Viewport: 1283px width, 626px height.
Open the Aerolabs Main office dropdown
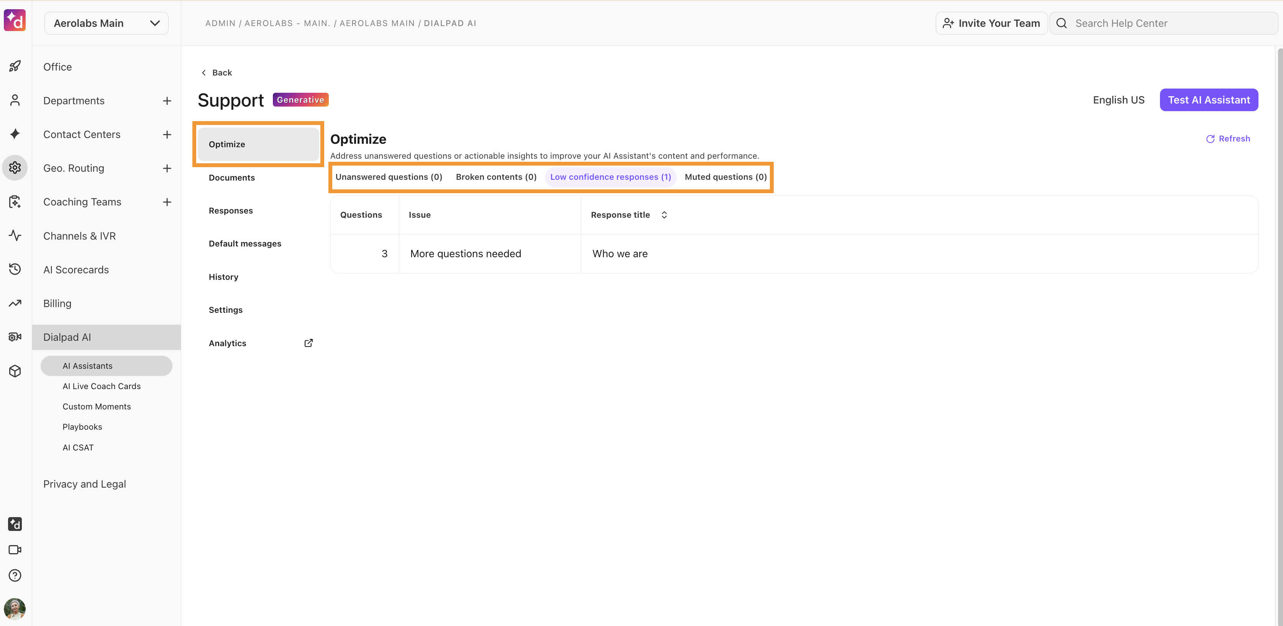[x=107, y=23]
